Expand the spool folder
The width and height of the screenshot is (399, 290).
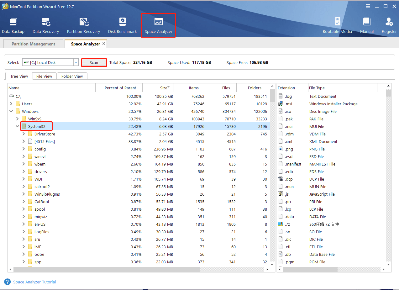[24, 209]
